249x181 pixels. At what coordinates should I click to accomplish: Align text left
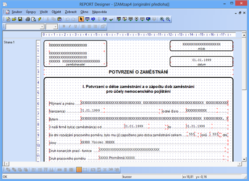point(84,26)
